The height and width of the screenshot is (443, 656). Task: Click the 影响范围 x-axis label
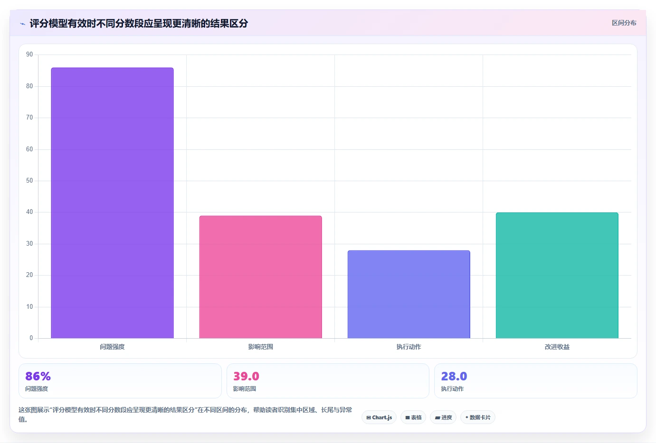pyautogui.click(x=260, y=347)
